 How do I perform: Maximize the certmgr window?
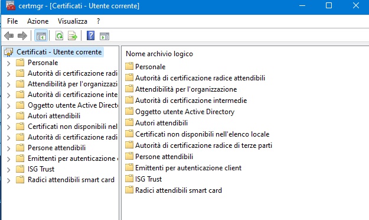[329, 5]
